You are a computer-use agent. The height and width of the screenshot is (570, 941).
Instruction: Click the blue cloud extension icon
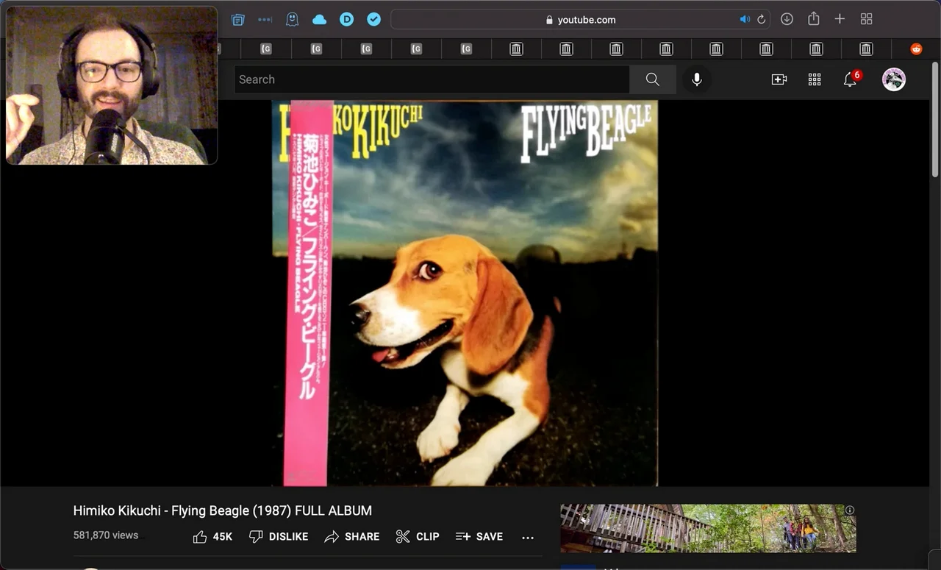click(x=319, y=20)
